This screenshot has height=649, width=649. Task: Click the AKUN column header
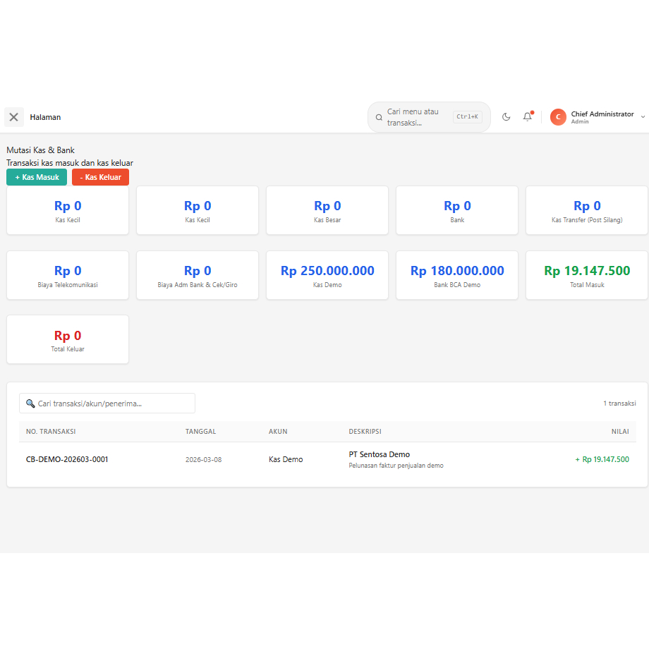tap(278, 431)
